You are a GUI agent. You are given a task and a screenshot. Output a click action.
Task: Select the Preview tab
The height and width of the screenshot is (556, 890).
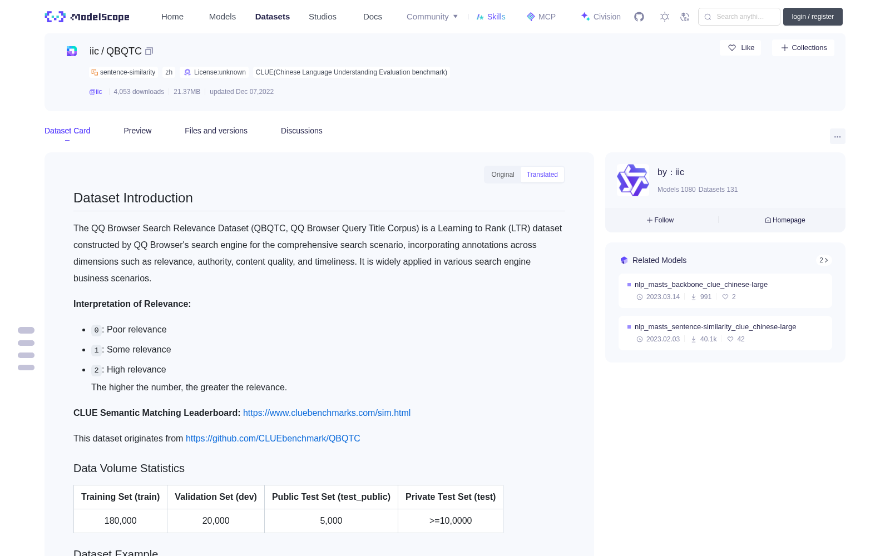coord(137,131)
